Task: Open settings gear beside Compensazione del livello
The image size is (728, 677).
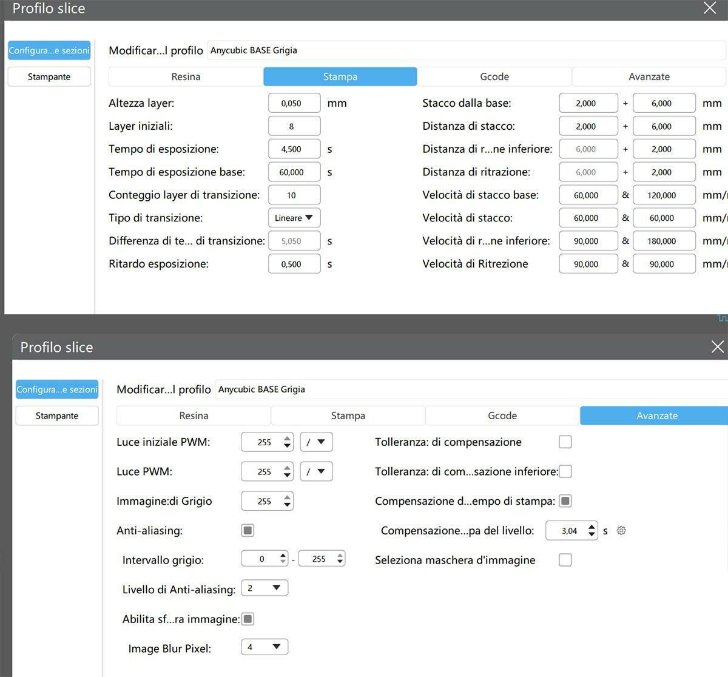Action: pos(621,531)
